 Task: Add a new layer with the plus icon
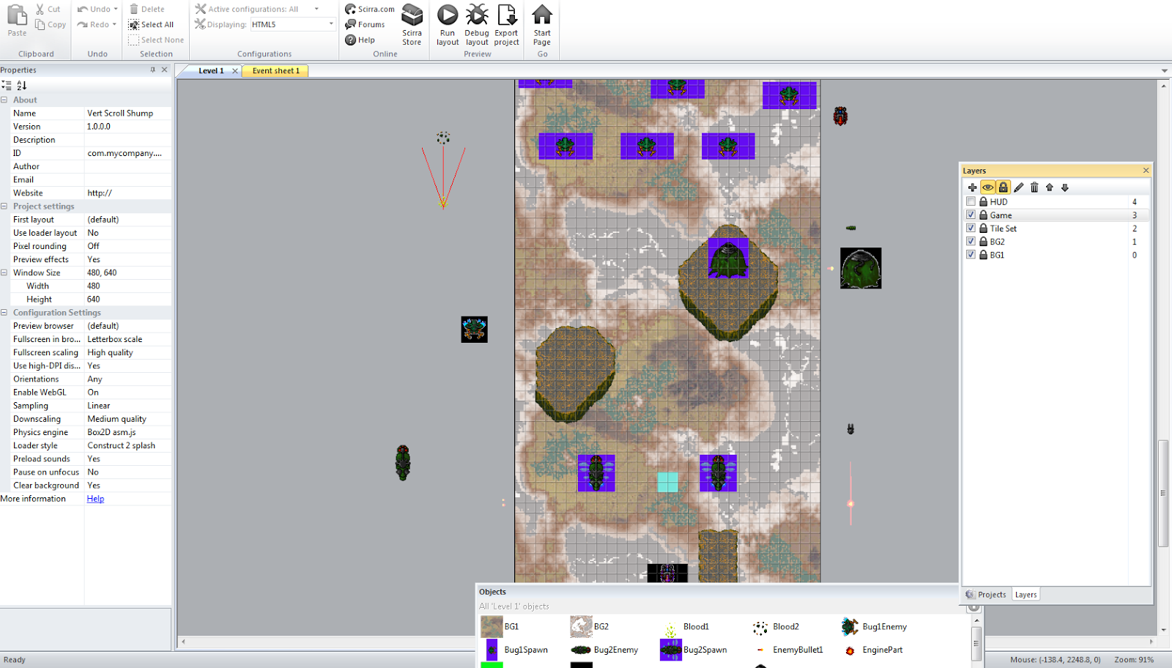[x=972, y=188]
